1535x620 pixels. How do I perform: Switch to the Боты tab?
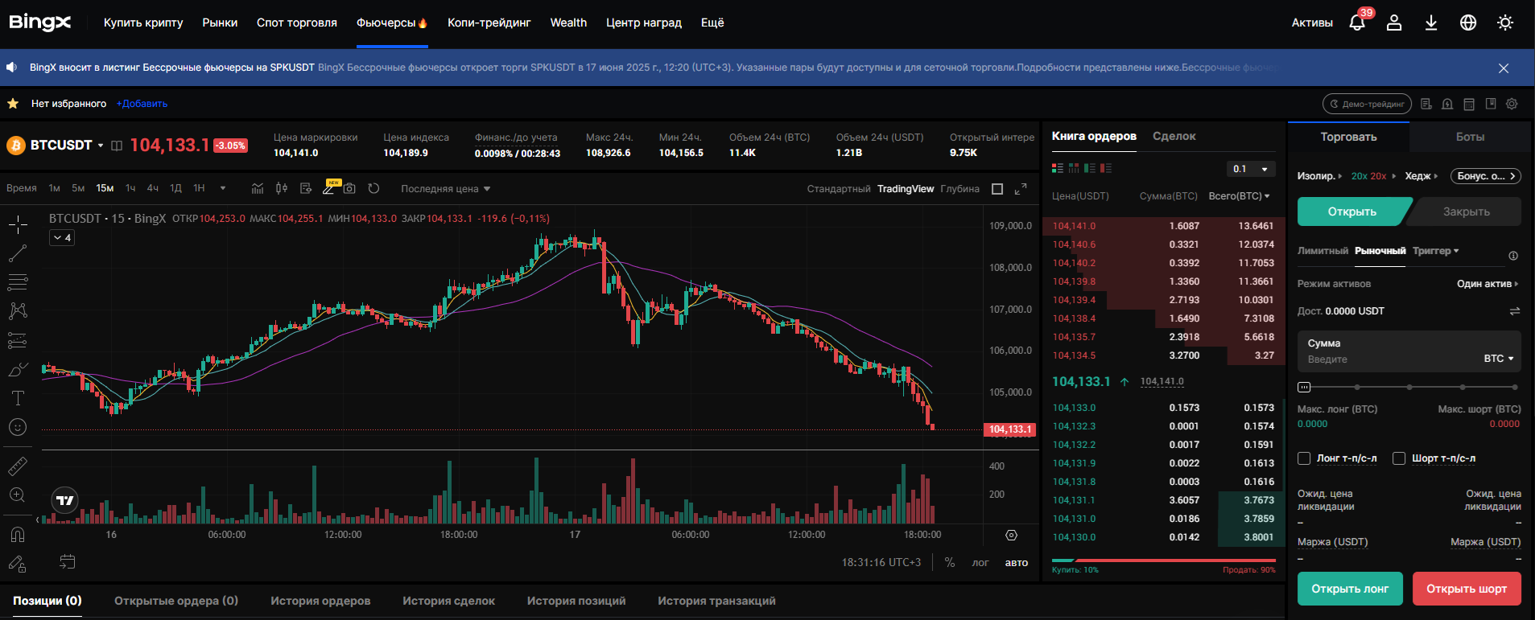click(1470, 137)
